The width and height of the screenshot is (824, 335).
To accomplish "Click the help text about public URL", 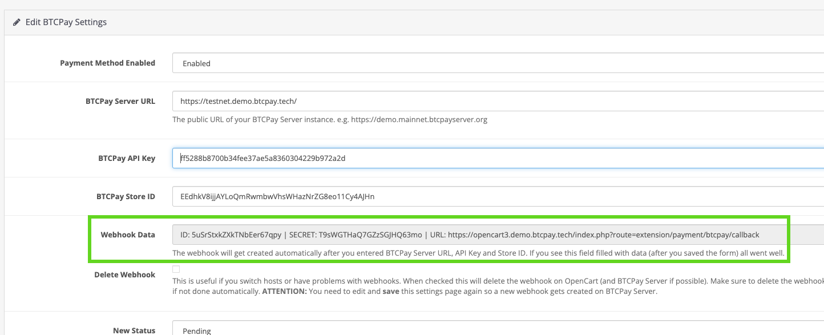I will 330,120.
